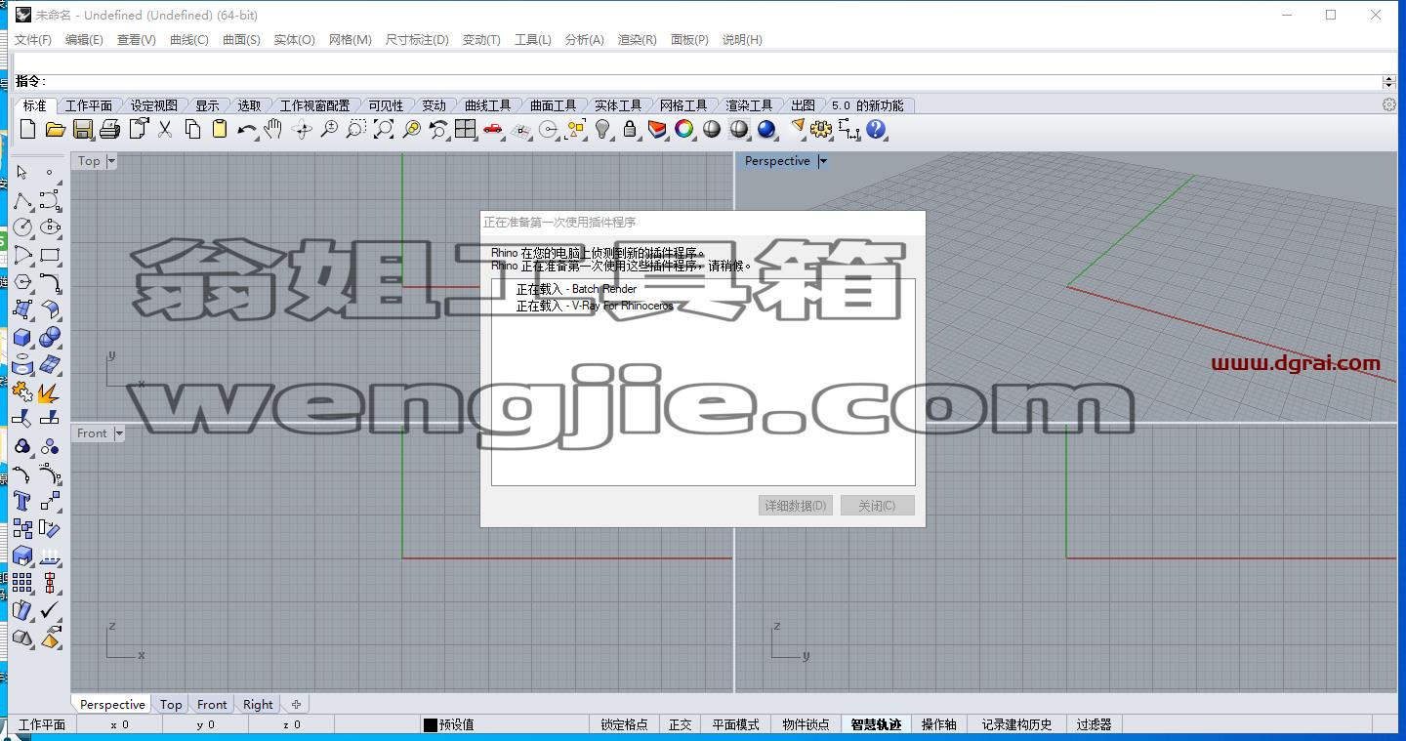Click the blue question mark Help icon
Image resolution: width=1406 pixels, height=741 pixels.
coord(876,129)
